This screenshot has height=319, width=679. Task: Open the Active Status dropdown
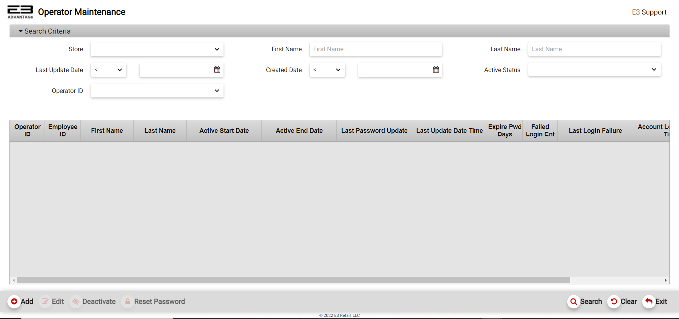tap(594, 70)
